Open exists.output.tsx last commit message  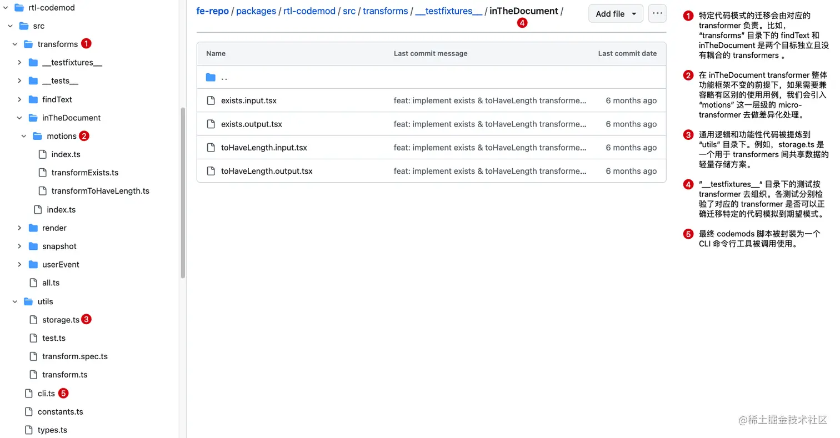489,124
